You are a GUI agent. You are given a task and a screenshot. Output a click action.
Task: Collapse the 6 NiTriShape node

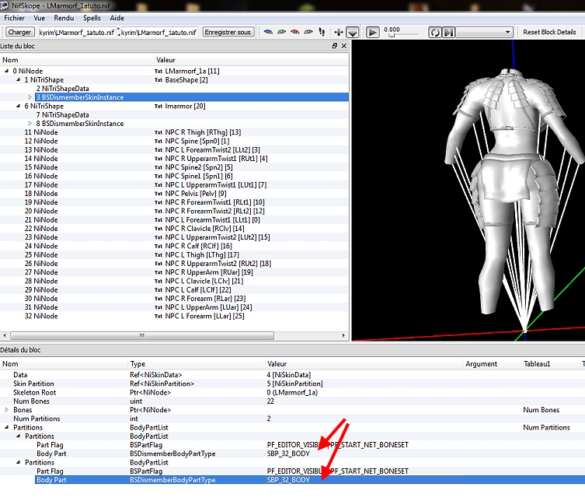(18, 106)
